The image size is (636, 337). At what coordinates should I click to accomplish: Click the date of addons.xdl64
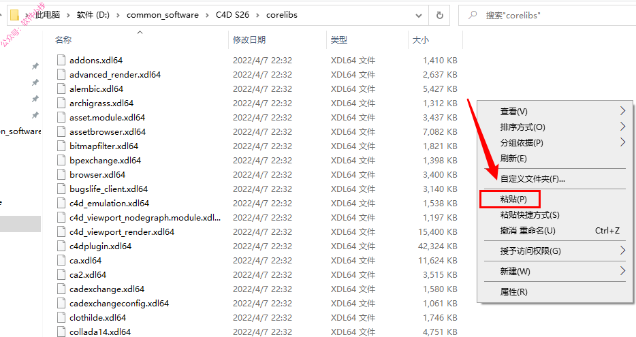[262, 60]
